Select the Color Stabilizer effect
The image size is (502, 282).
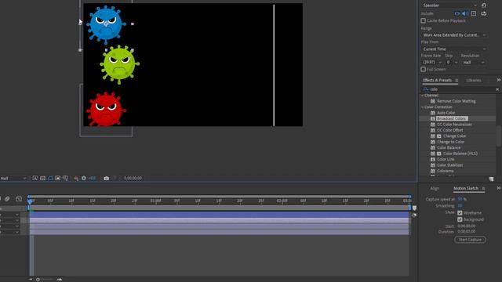449,165
